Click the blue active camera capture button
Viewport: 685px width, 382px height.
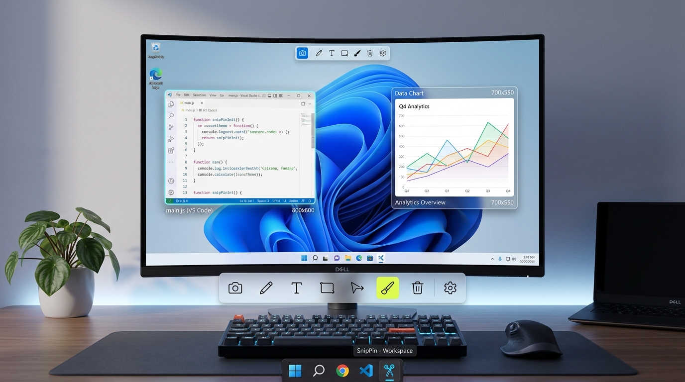[x=302, y=53]
